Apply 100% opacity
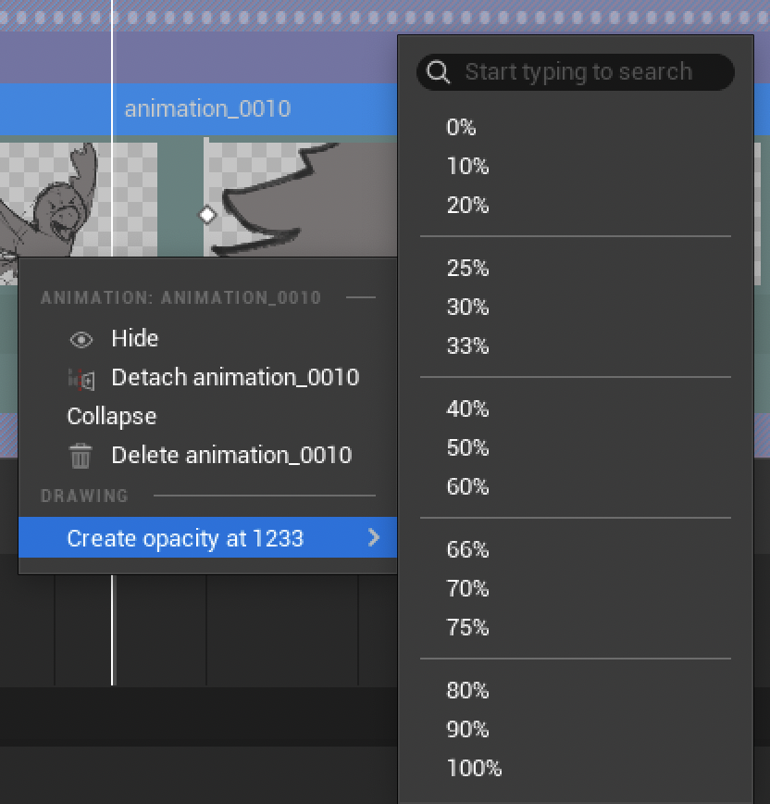 (474, 769)
